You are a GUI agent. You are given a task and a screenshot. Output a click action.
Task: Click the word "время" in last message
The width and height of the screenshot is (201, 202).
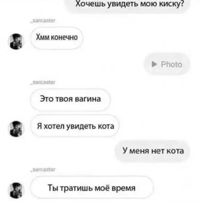coord(123,188)
